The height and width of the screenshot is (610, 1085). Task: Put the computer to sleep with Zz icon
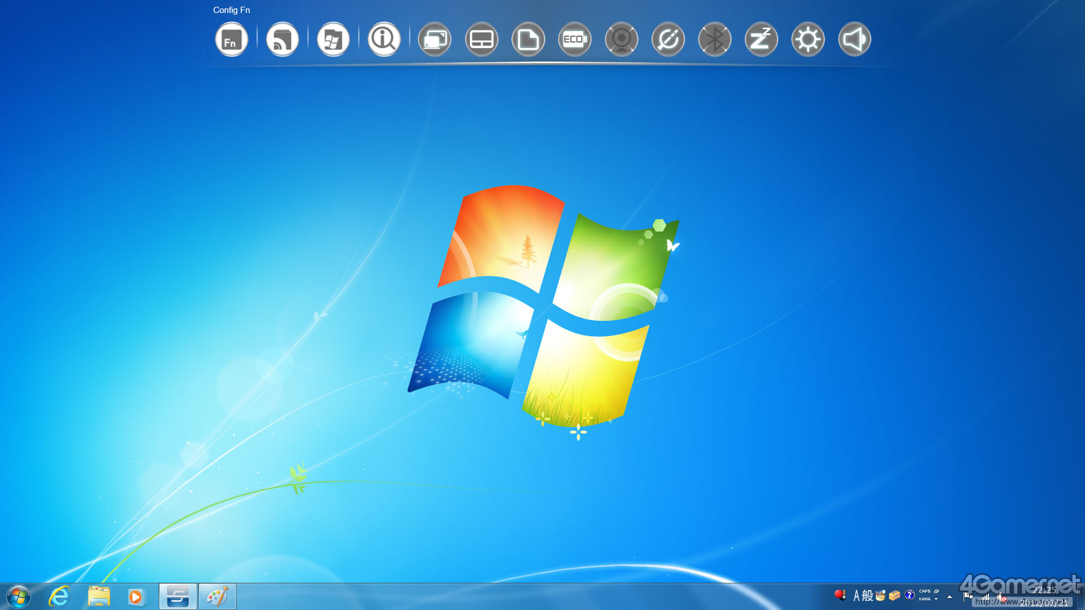(x=761, y=40)
